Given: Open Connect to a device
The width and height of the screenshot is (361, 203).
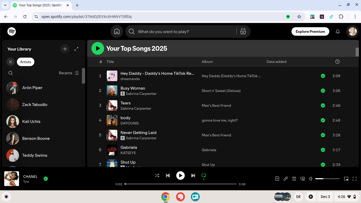Looking at the screenshot, I should [303, 179].
